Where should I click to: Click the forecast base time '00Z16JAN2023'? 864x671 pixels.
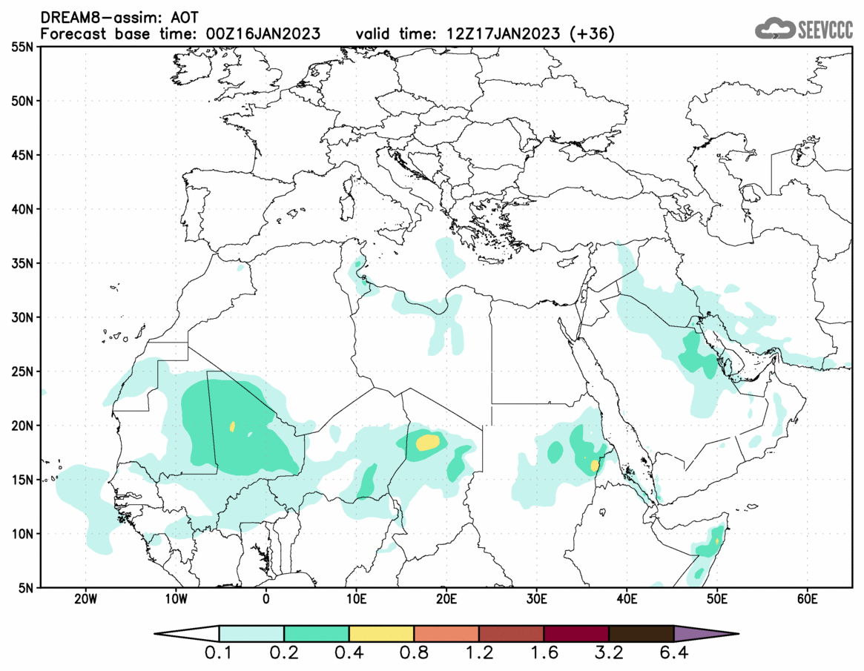[263, 34]
